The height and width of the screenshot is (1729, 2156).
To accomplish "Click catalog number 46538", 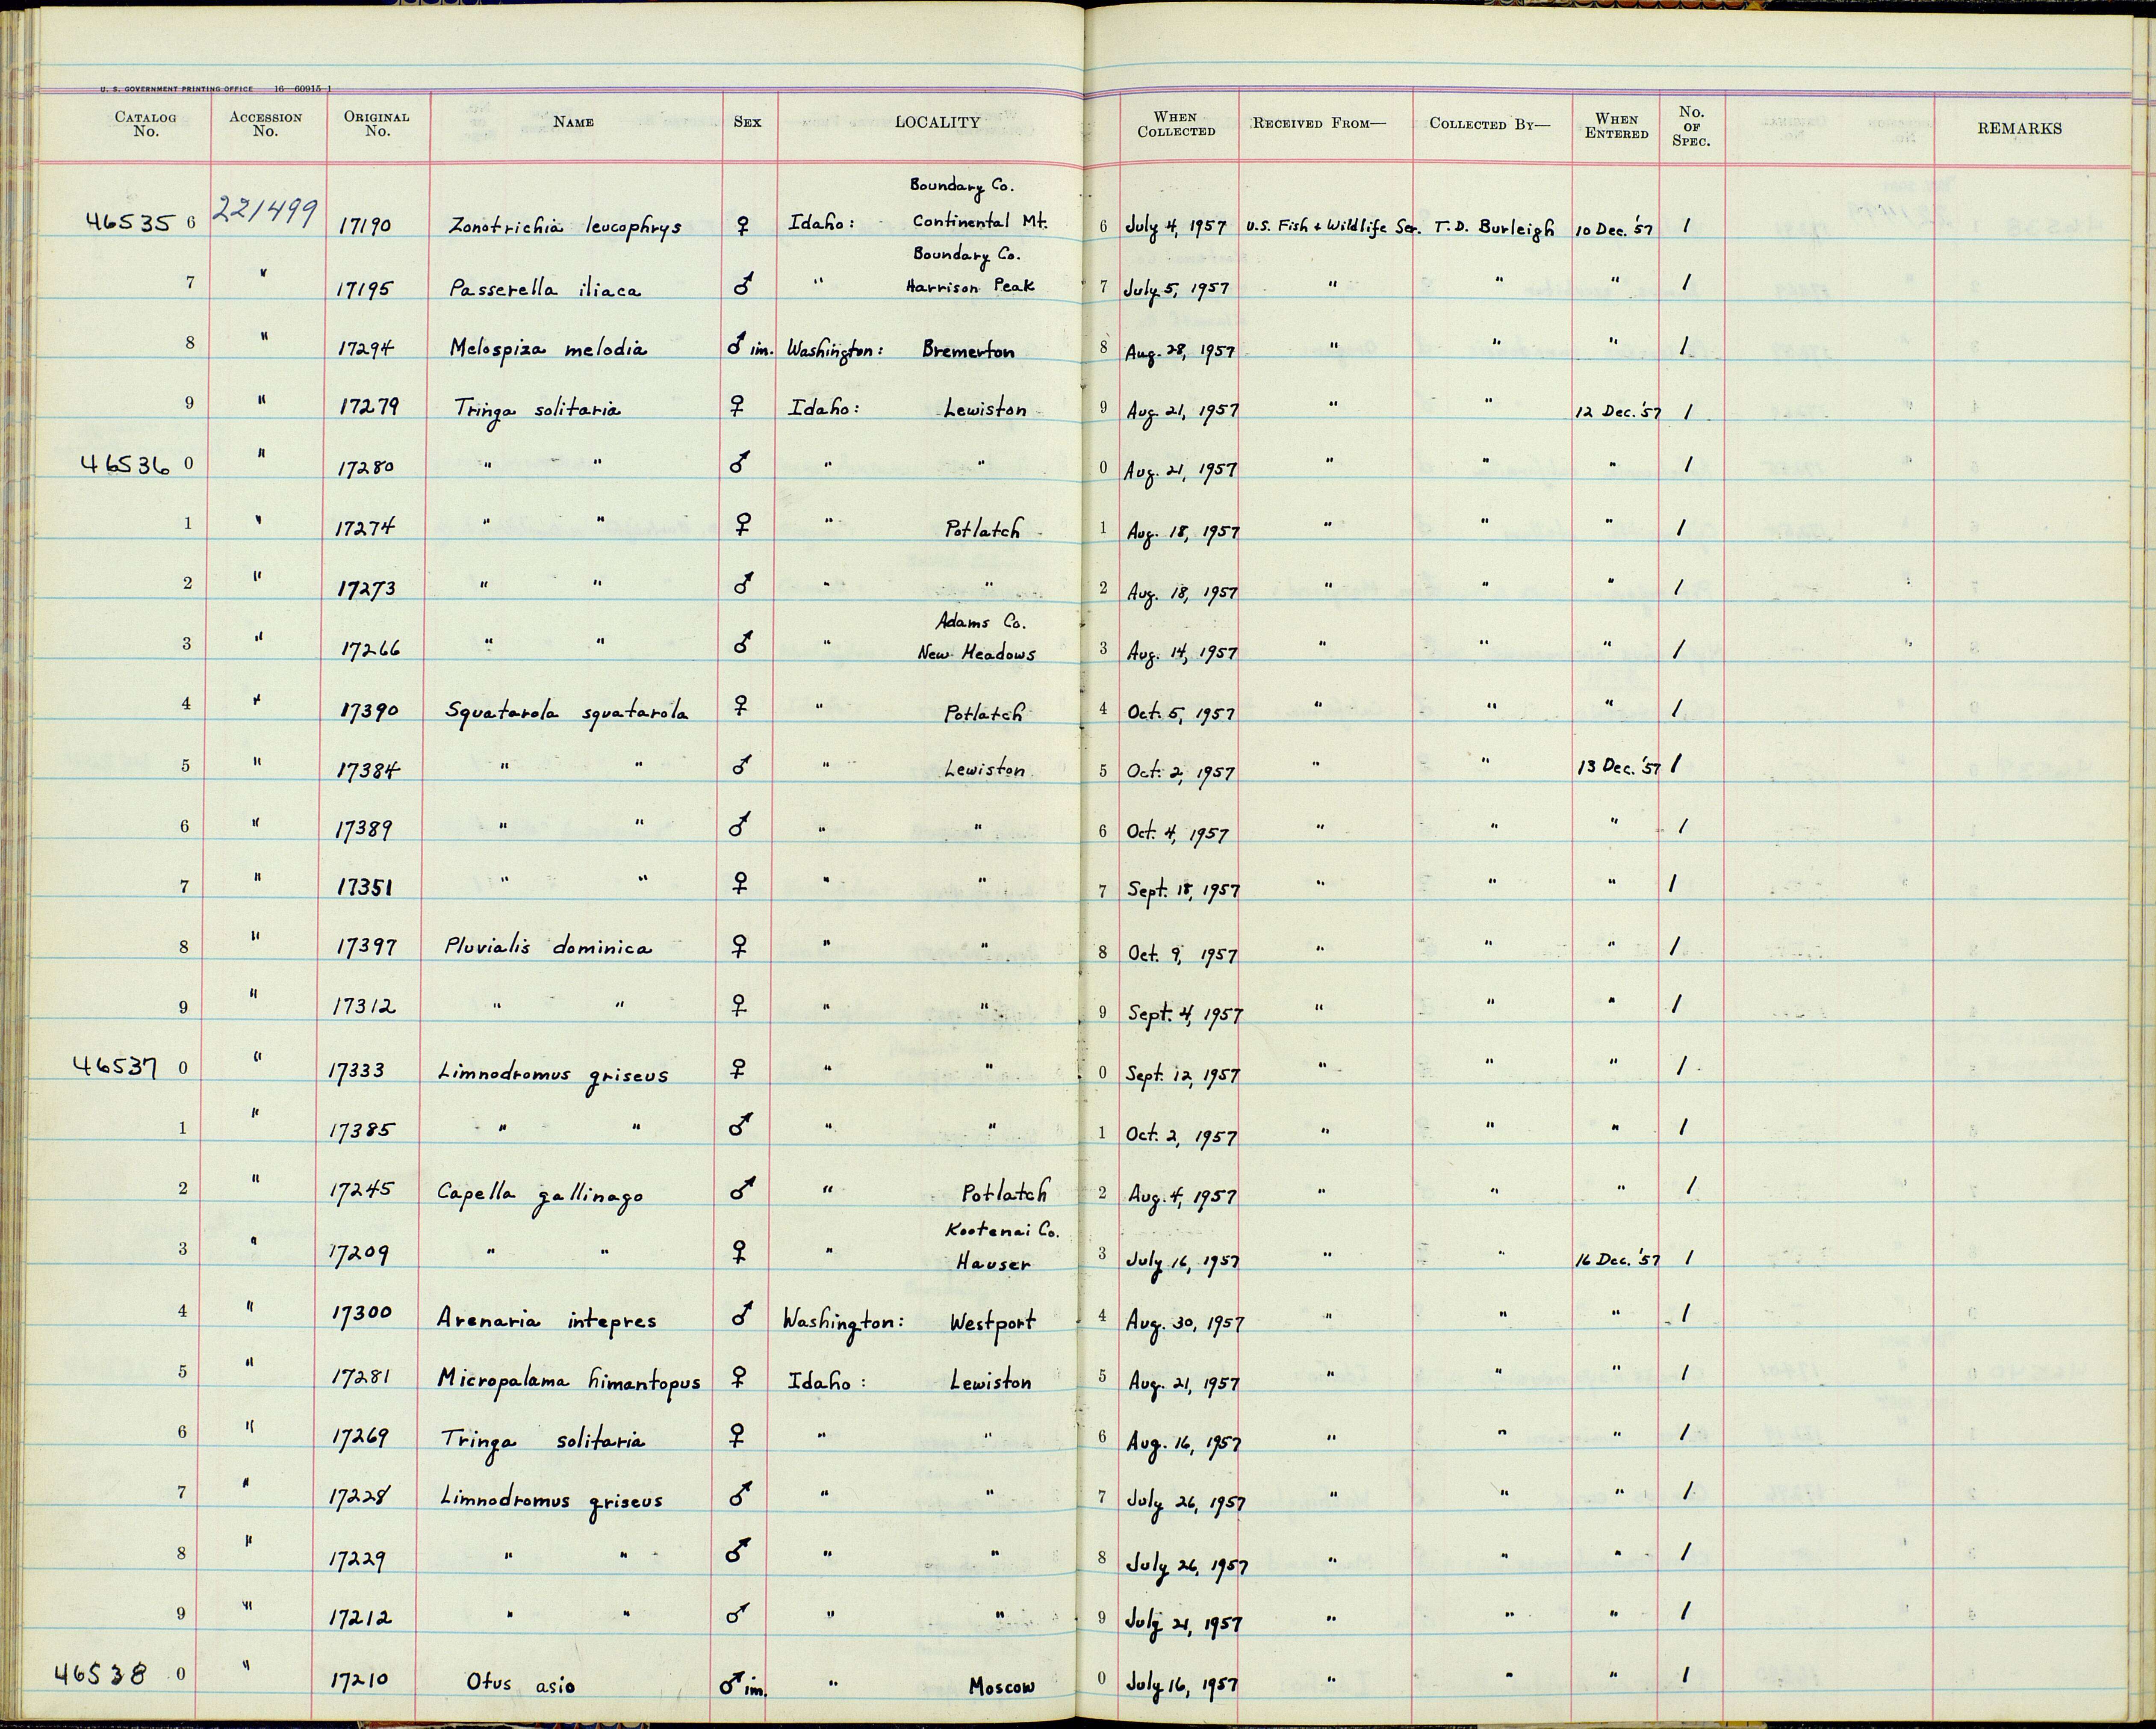I will (x=101, y=1672).
